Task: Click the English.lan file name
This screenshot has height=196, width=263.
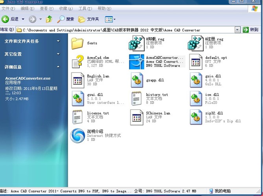Action: click(98, 76)
